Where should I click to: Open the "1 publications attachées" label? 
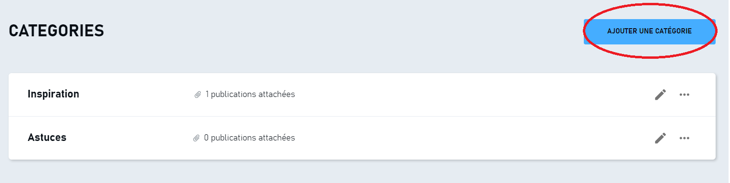(x=250, y=94)
